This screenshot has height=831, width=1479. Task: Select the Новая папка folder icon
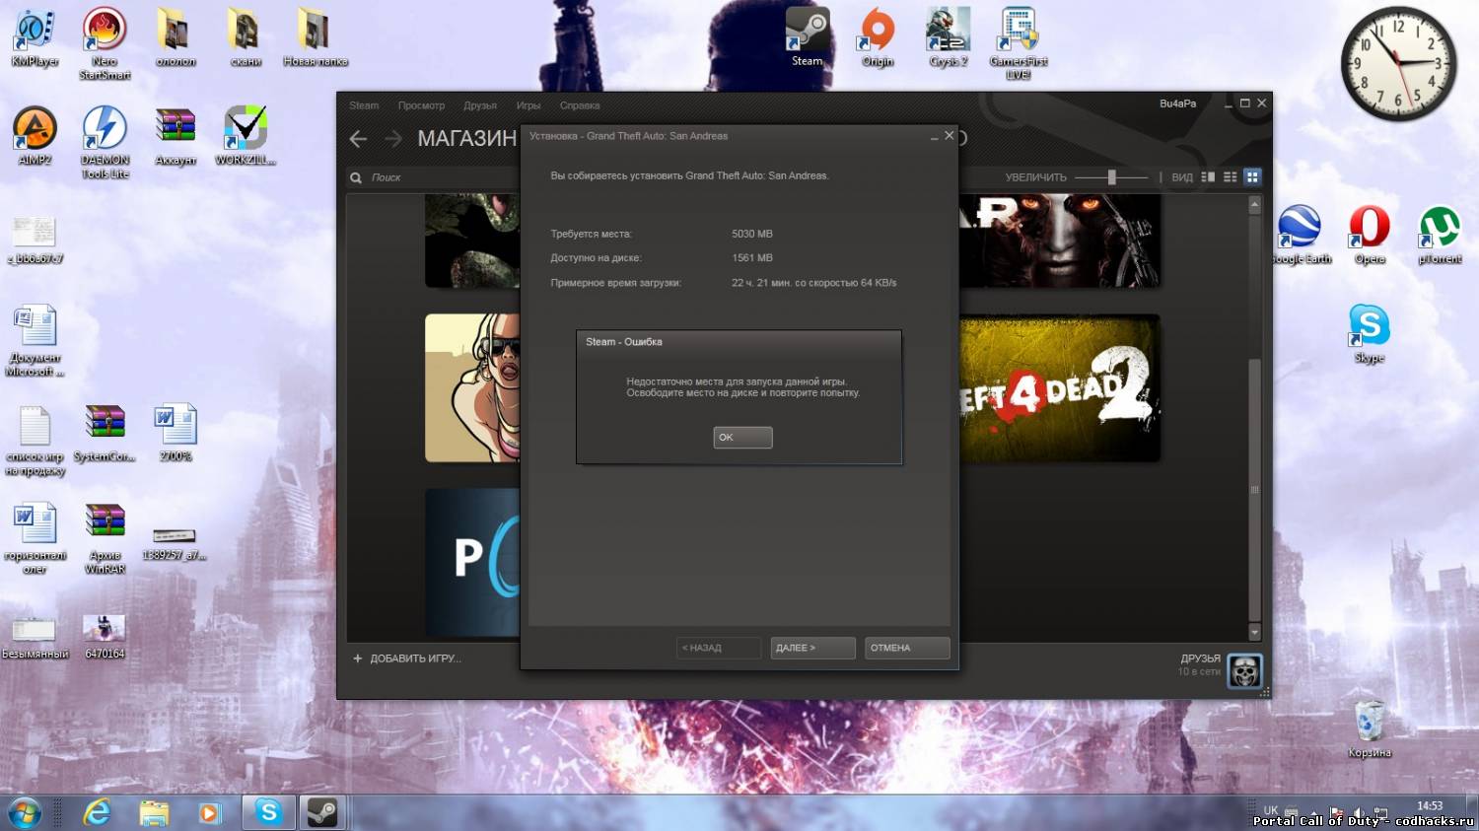(316, 36)
